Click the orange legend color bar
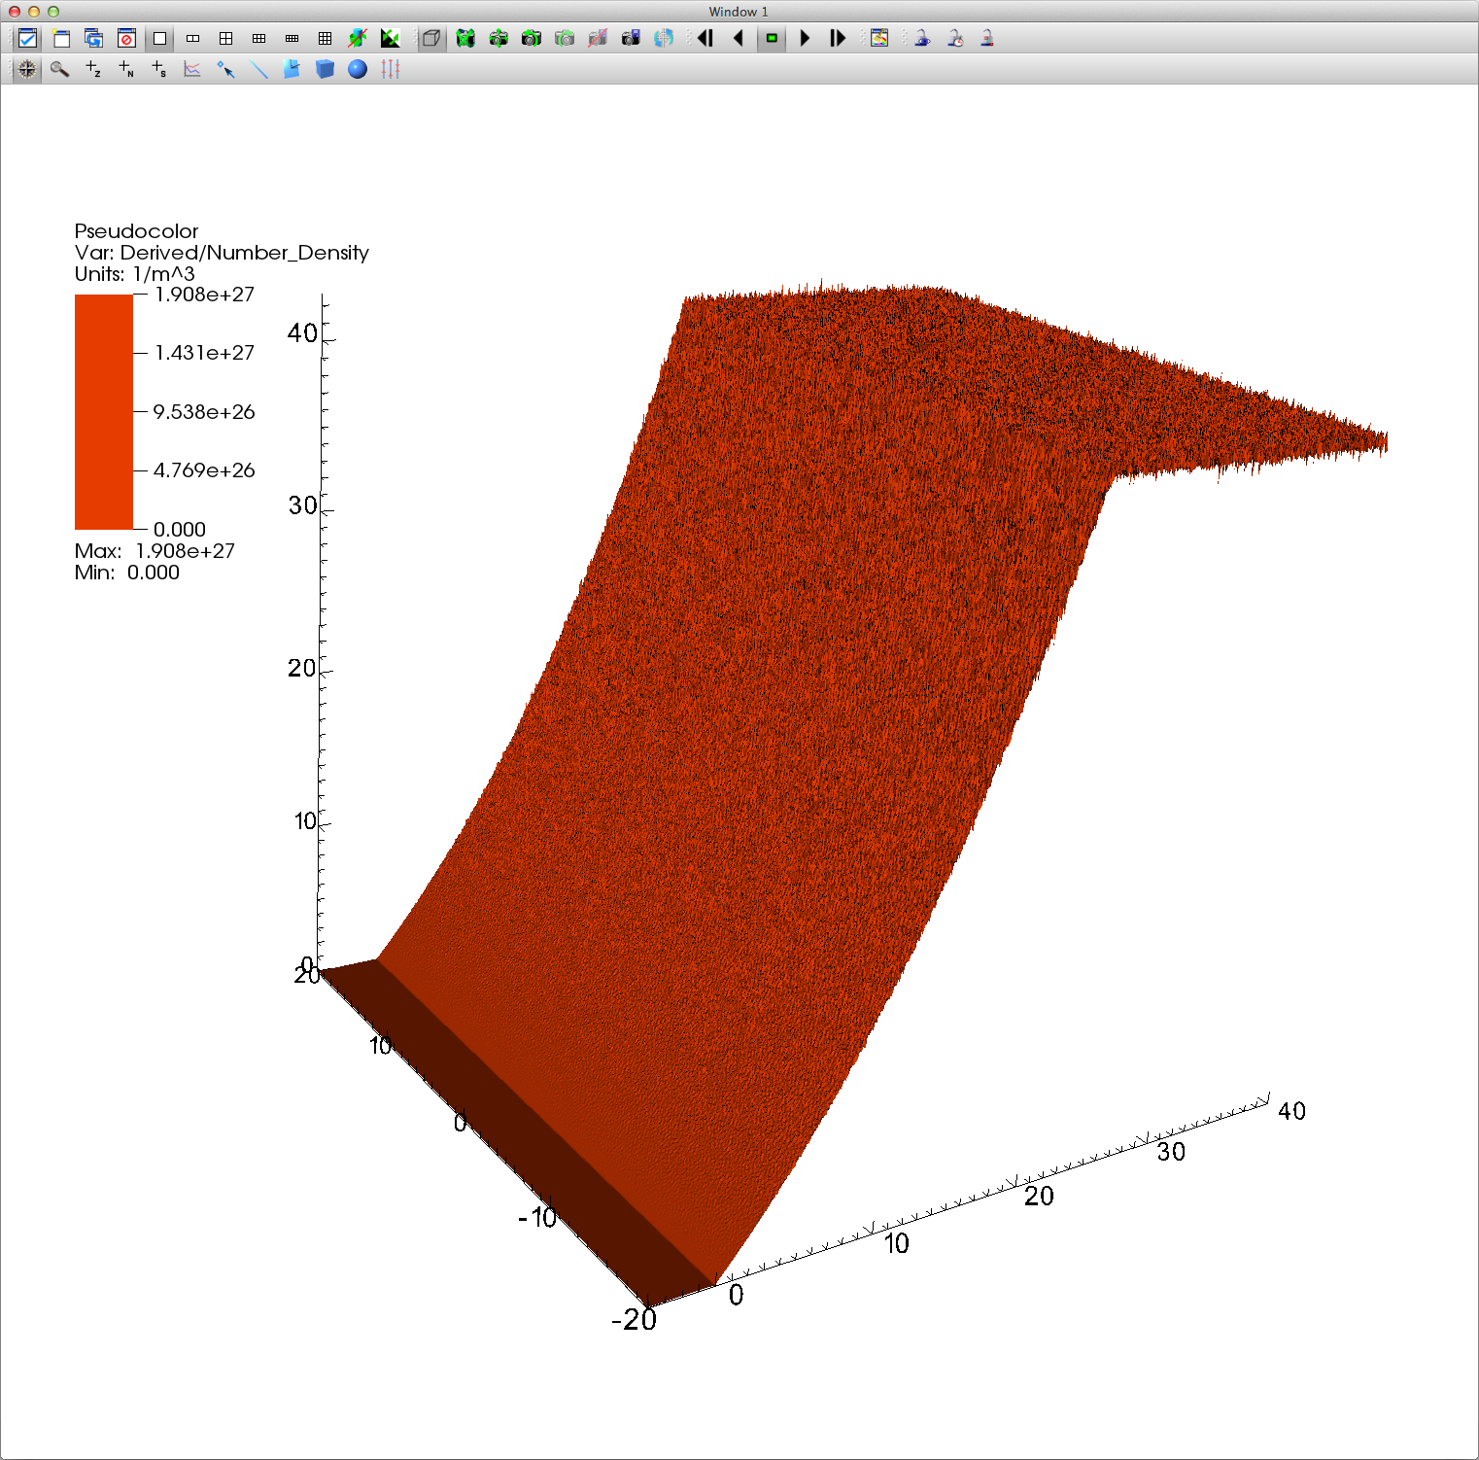 click(104, 412)
